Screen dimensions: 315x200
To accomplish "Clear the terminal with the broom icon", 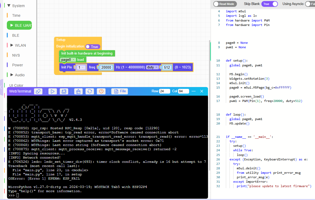I will pyautogui.click(x=78, y=91).
